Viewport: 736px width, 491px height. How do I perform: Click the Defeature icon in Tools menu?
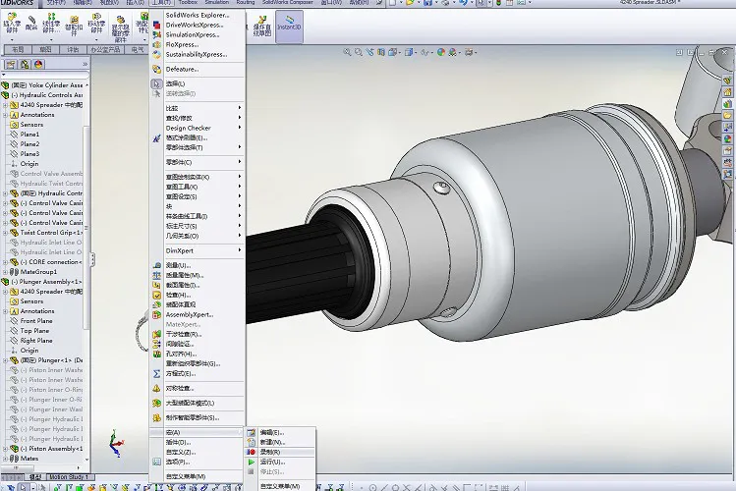(157, 69)
